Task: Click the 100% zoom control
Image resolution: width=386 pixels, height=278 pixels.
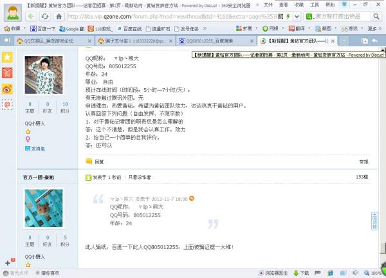Action: [373, 273]
